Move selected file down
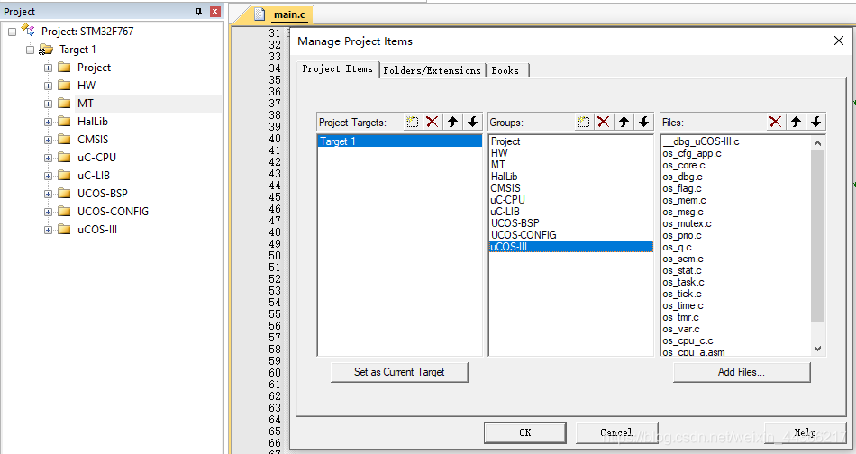 (x=816, y=122)
